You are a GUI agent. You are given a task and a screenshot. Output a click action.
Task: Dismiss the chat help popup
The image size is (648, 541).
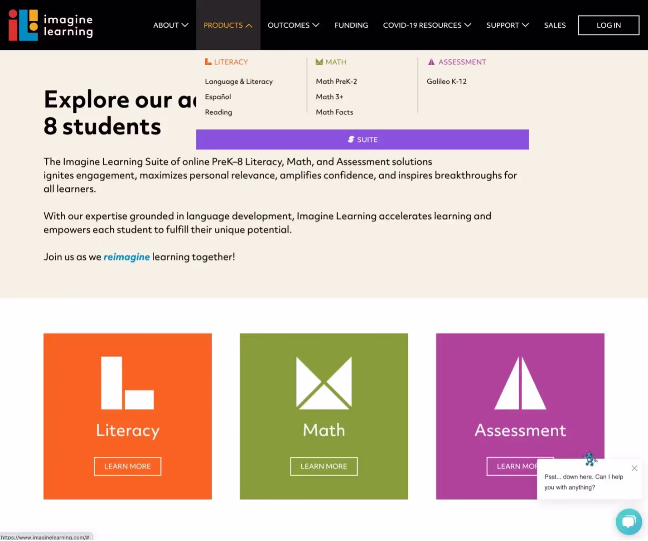point(634,468)
